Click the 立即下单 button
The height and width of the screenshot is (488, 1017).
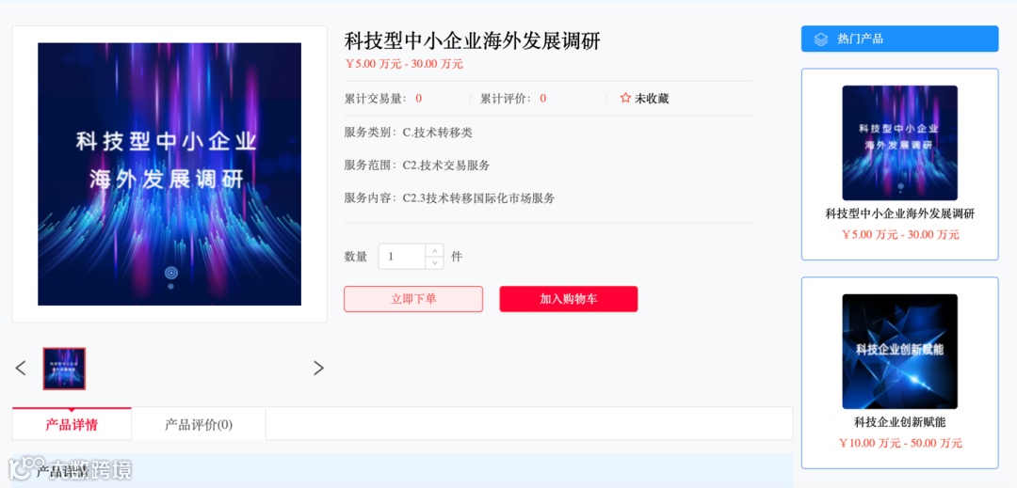pos(413,299)
